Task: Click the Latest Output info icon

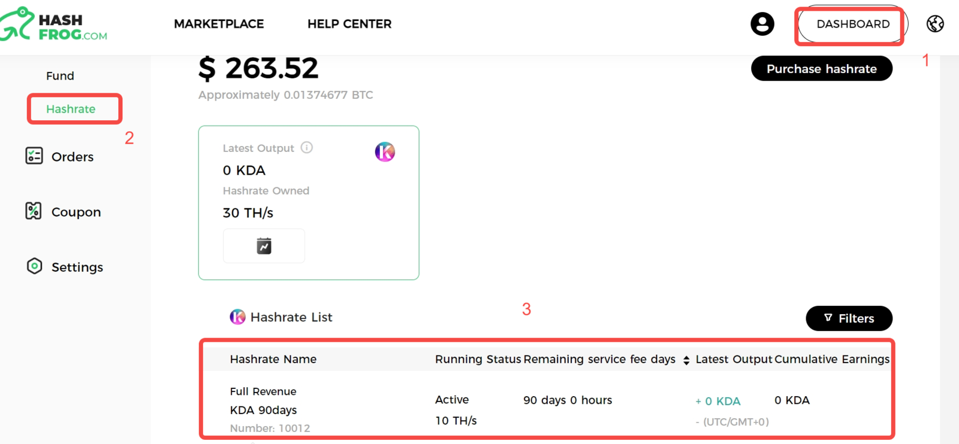Action: (307, 147)
